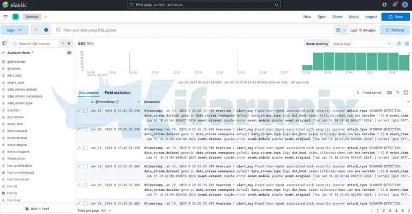
Task: Open the hamburger navigation menu
Action: 5,17
